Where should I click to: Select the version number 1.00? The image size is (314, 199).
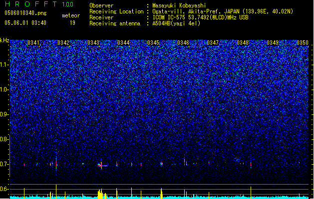pyautogui.click(x=67, y=4)
